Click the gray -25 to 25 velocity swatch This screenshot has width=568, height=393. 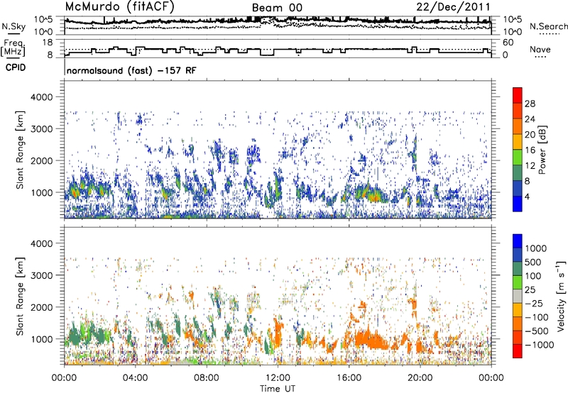click(x=518, y=296)
